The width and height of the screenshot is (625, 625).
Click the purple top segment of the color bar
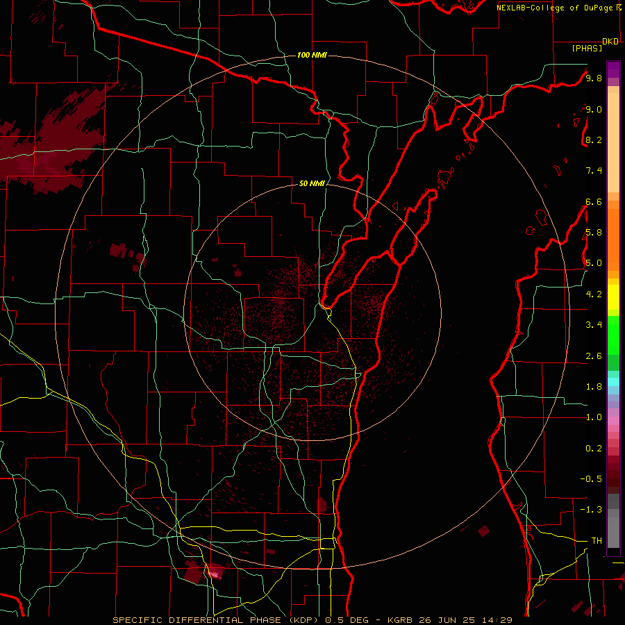pos(613,69)
